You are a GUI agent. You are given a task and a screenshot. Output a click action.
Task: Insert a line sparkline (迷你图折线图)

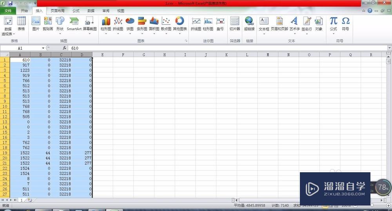tap(196, 24)
